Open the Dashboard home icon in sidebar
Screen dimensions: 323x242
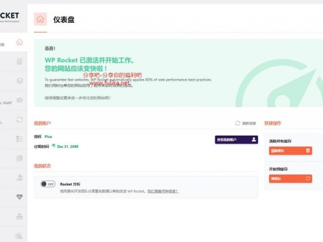(x=20, y=42)
